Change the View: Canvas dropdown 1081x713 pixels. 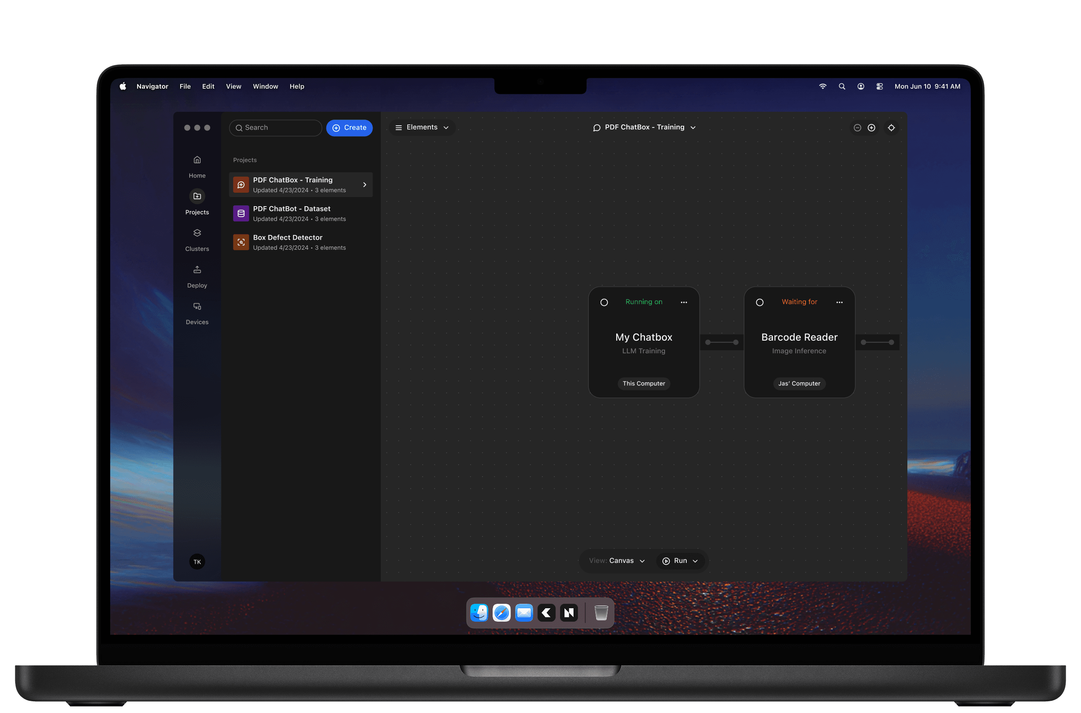(616, 560)
